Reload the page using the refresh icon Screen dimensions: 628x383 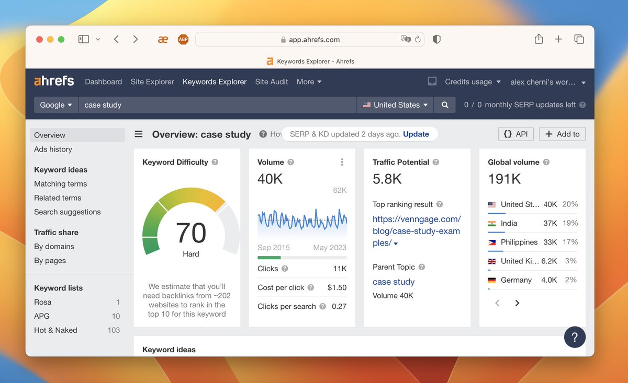418,39
